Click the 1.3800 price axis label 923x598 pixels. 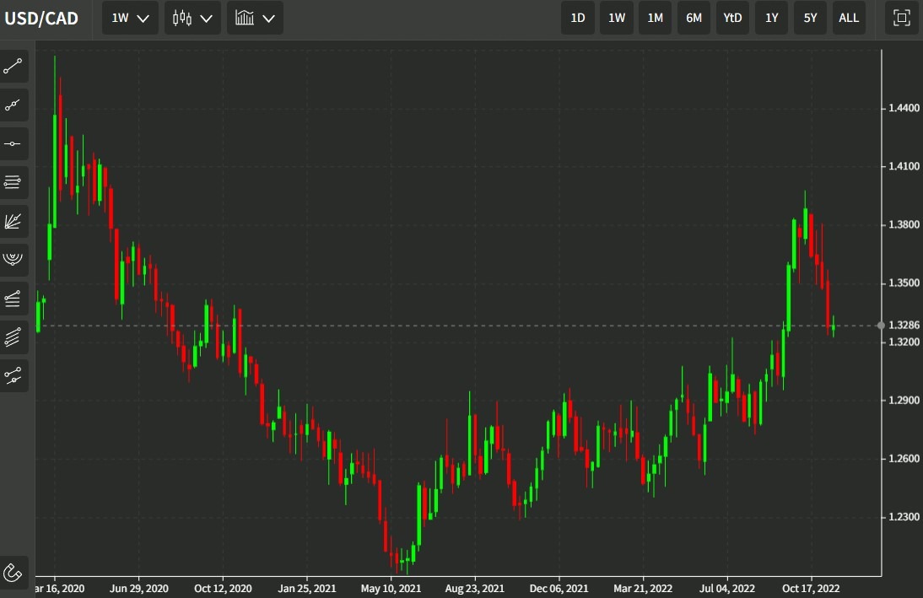tap(904, 225)
